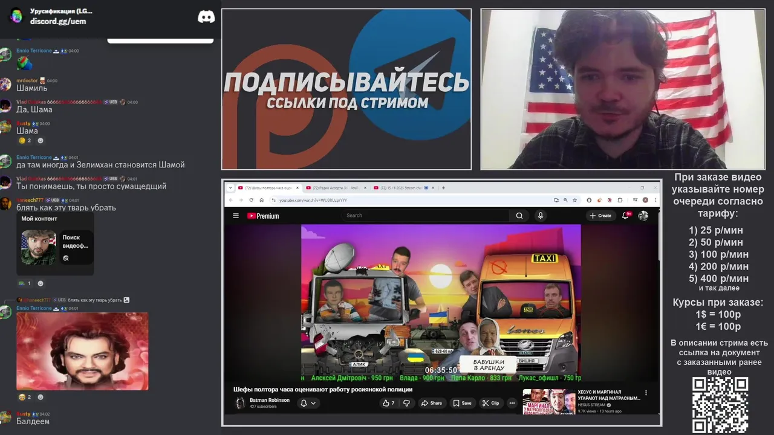Click the frog emoji in Ennio's message

pos(25,62)
